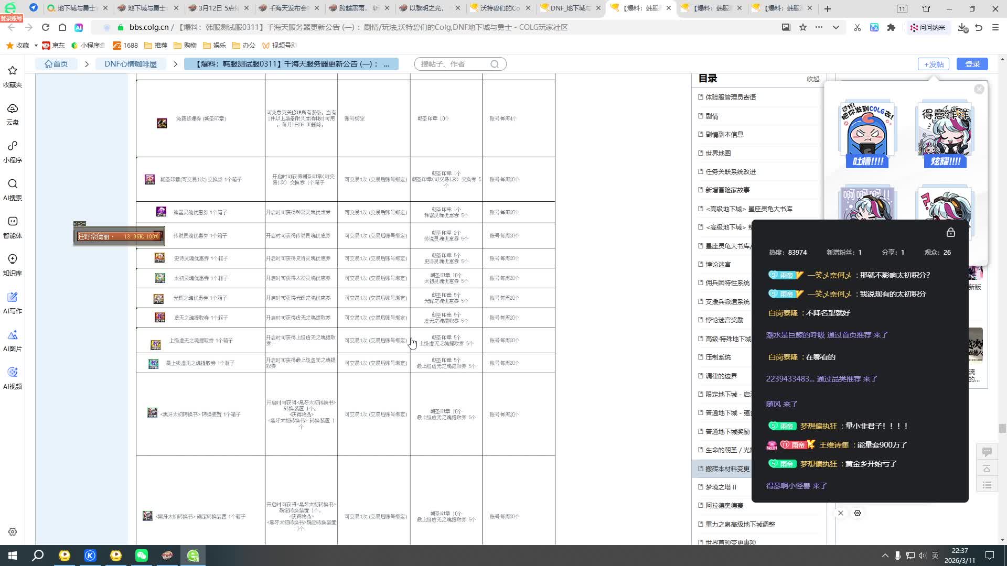Open chat panel settings gear icon

[x=858, y=513]
